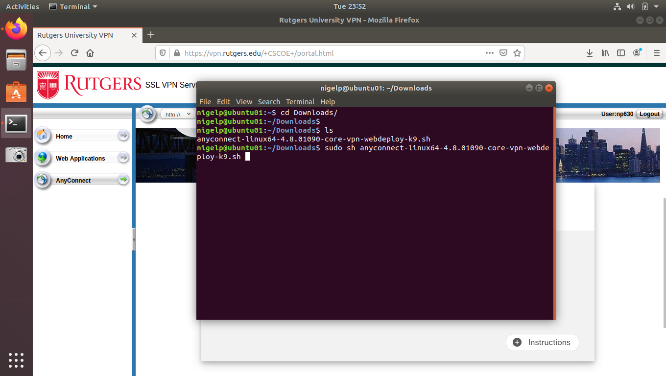The image size is (666, 376).
Task: Reload the Rutgers VPN page
Action: tap(74, 53)
